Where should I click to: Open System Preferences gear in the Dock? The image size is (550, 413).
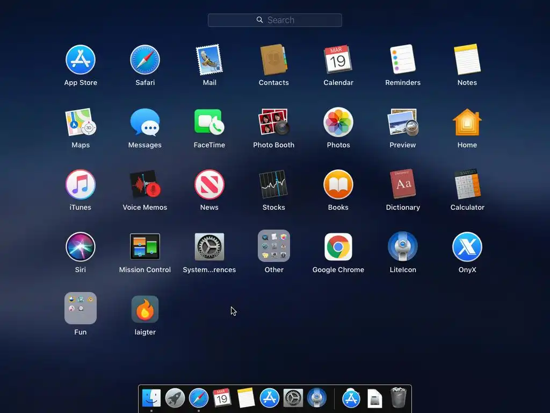click(x=293, y=398)
